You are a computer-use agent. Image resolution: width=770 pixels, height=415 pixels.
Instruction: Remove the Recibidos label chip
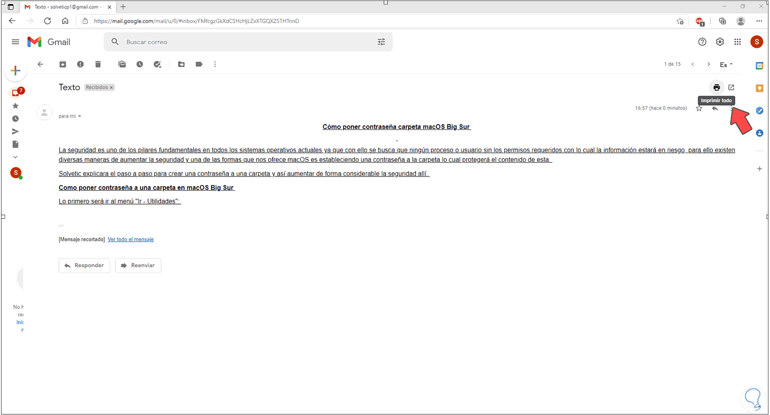111,88
